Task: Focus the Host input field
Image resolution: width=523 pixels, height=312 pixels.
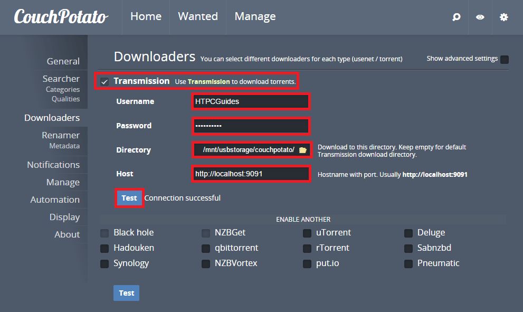Action: [x=251, y=174]
